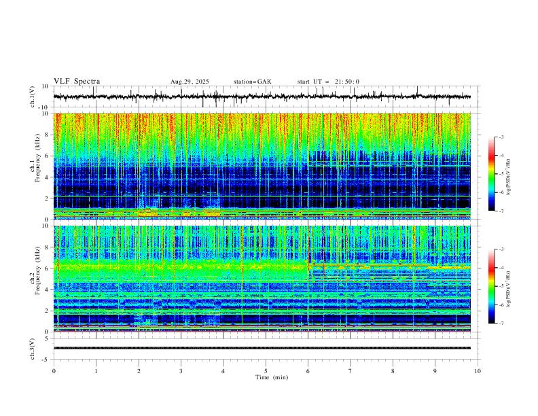Click the ch.2 color bar log(PSD) label

[x=508, y=289]
